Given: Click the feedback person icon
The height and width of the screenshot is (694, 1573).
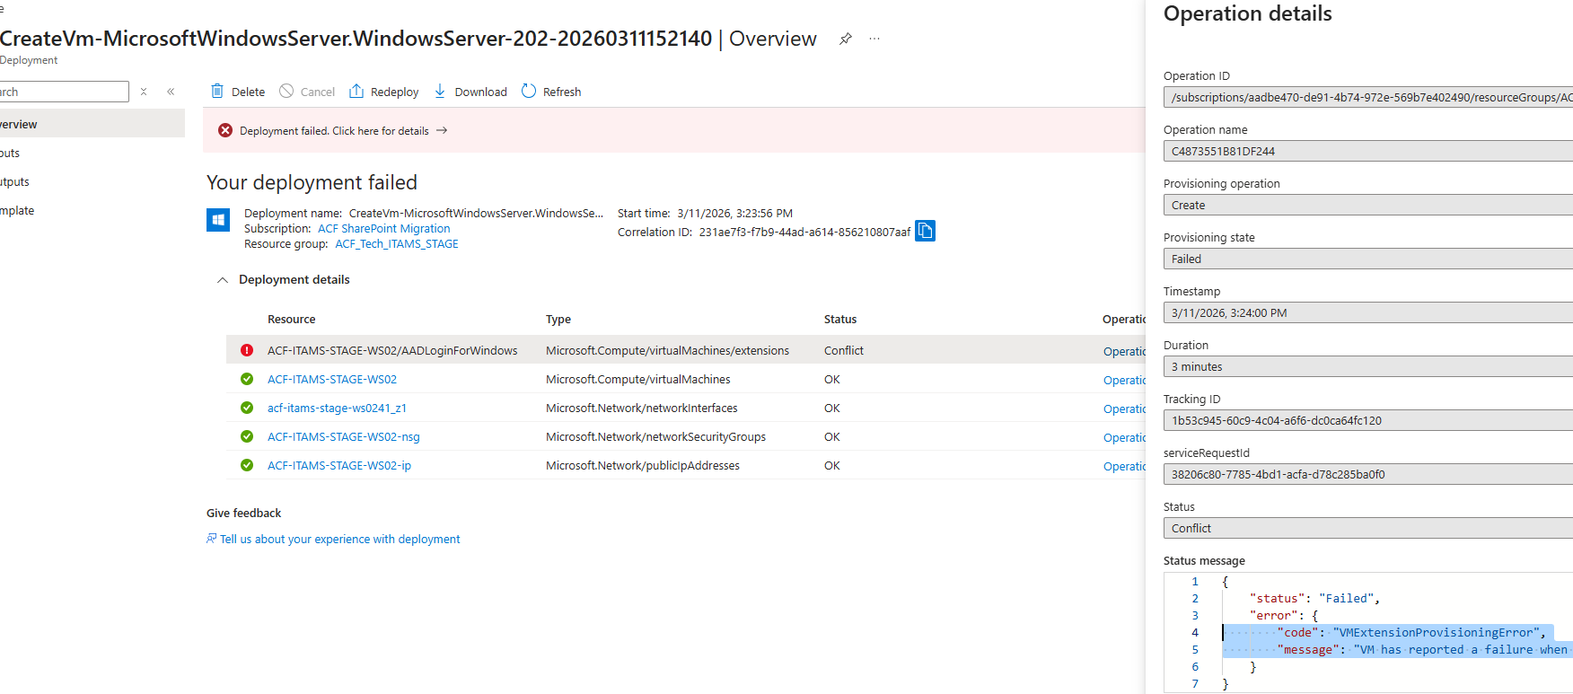Looking at the screenshot, I should pyautogui.click(x=212, y=539).
